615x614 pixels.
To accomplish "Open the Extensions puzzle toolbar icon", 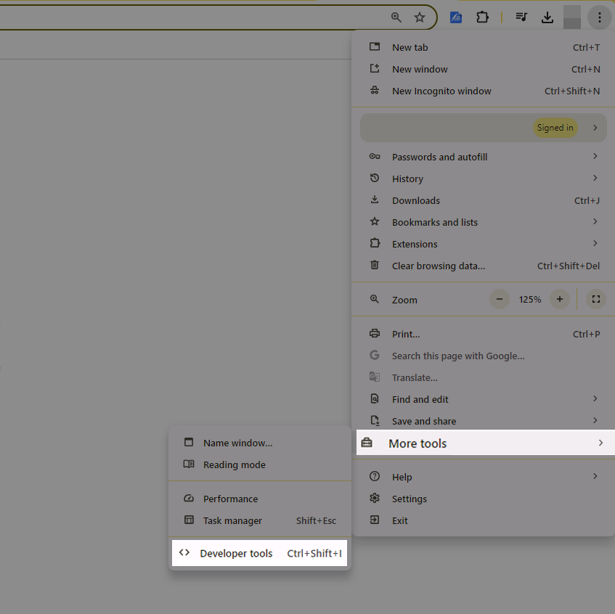I will pos(482,17).
